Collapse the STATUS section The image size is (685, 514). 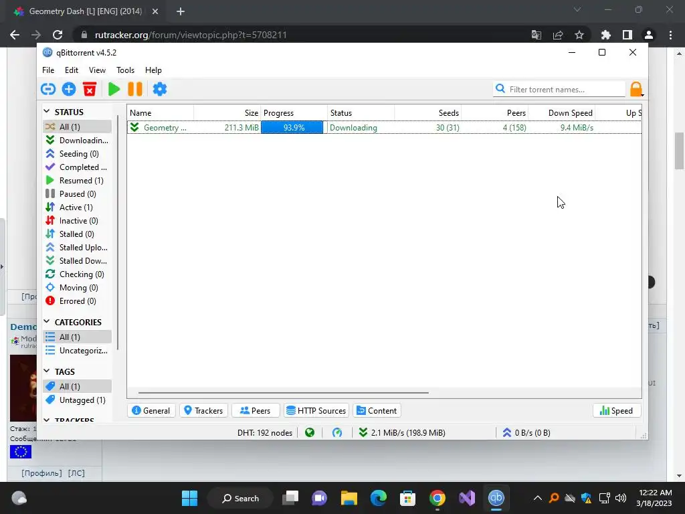point(47,112)
